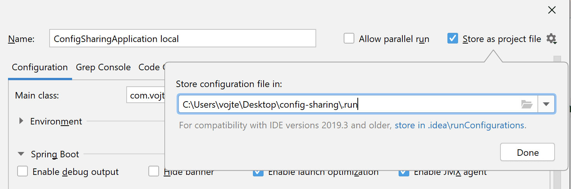Expand the Environment section
Viewport: 571px width, 189px height.
pos(21,121)
